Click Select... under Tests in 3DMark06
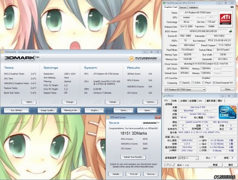 tap(29, 102)
